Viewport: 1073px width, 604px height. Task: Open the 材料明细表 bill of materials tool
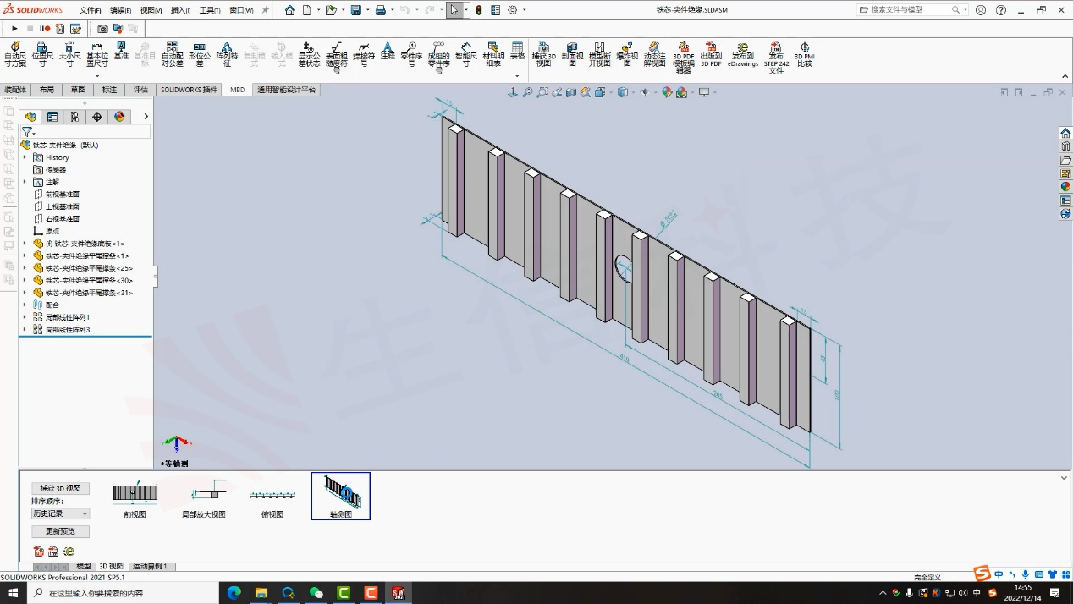(x=493, y=54)
